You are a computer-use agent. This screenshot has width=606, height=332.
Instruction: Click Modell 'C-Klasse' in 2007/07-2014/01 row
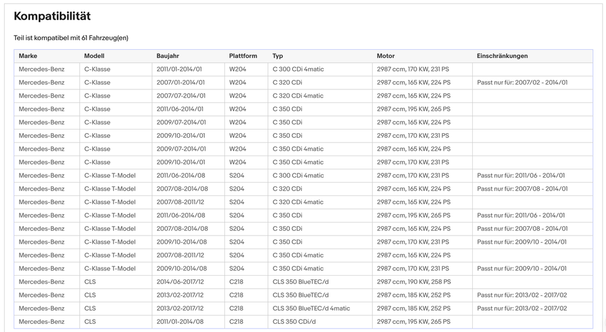pyautogui.click(x=97, y=96)
